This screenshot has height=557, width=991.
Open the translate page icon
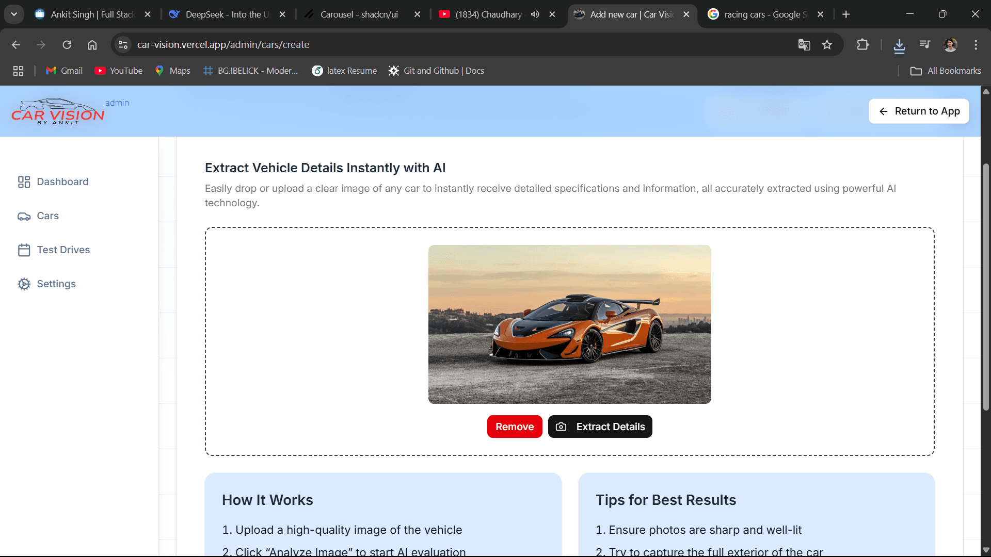(x=804, y=45)
